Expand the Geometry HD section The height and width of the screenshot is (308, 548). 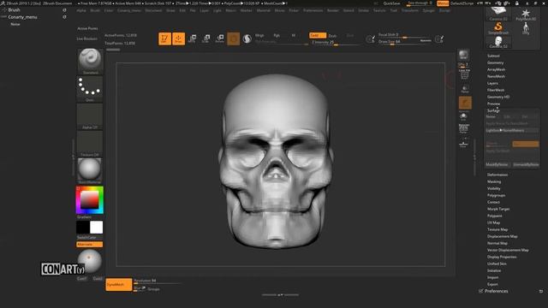pos(498,97)
